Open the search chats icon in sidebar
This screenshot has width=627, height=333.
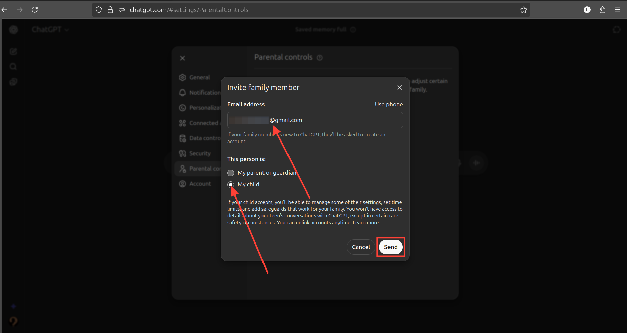point(14,67)
